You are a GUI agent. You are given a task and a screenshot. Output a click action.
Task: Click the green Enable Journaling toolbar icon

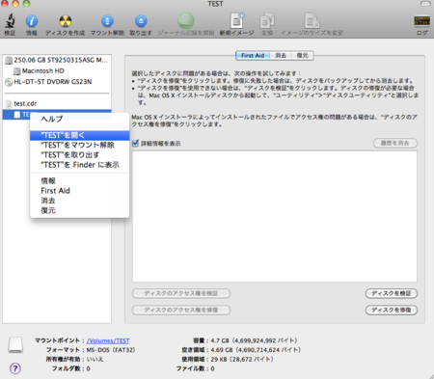pyautogui.click(x=186, y=21)
